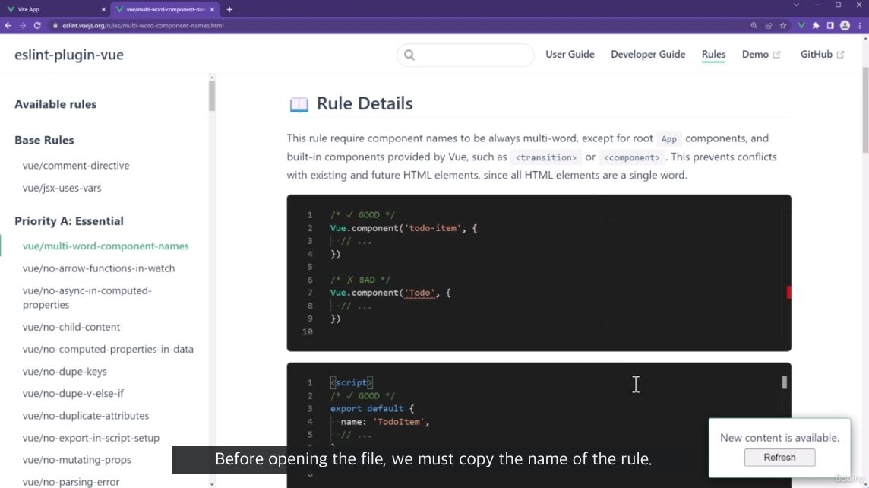This screenshot has width=869, height=488.
Task: Open the browser three-dot menu
Action: (x=860, y=26)
